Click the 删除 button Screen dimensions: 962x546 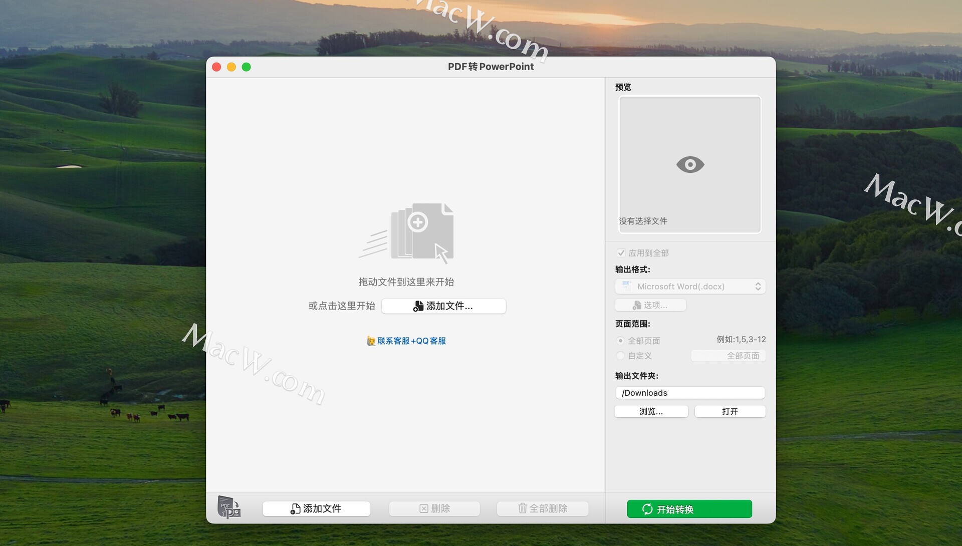(x=434, y=508)
